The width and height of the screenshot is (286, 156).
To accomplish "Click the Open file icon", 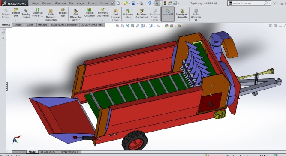I will tap(126, 3).
